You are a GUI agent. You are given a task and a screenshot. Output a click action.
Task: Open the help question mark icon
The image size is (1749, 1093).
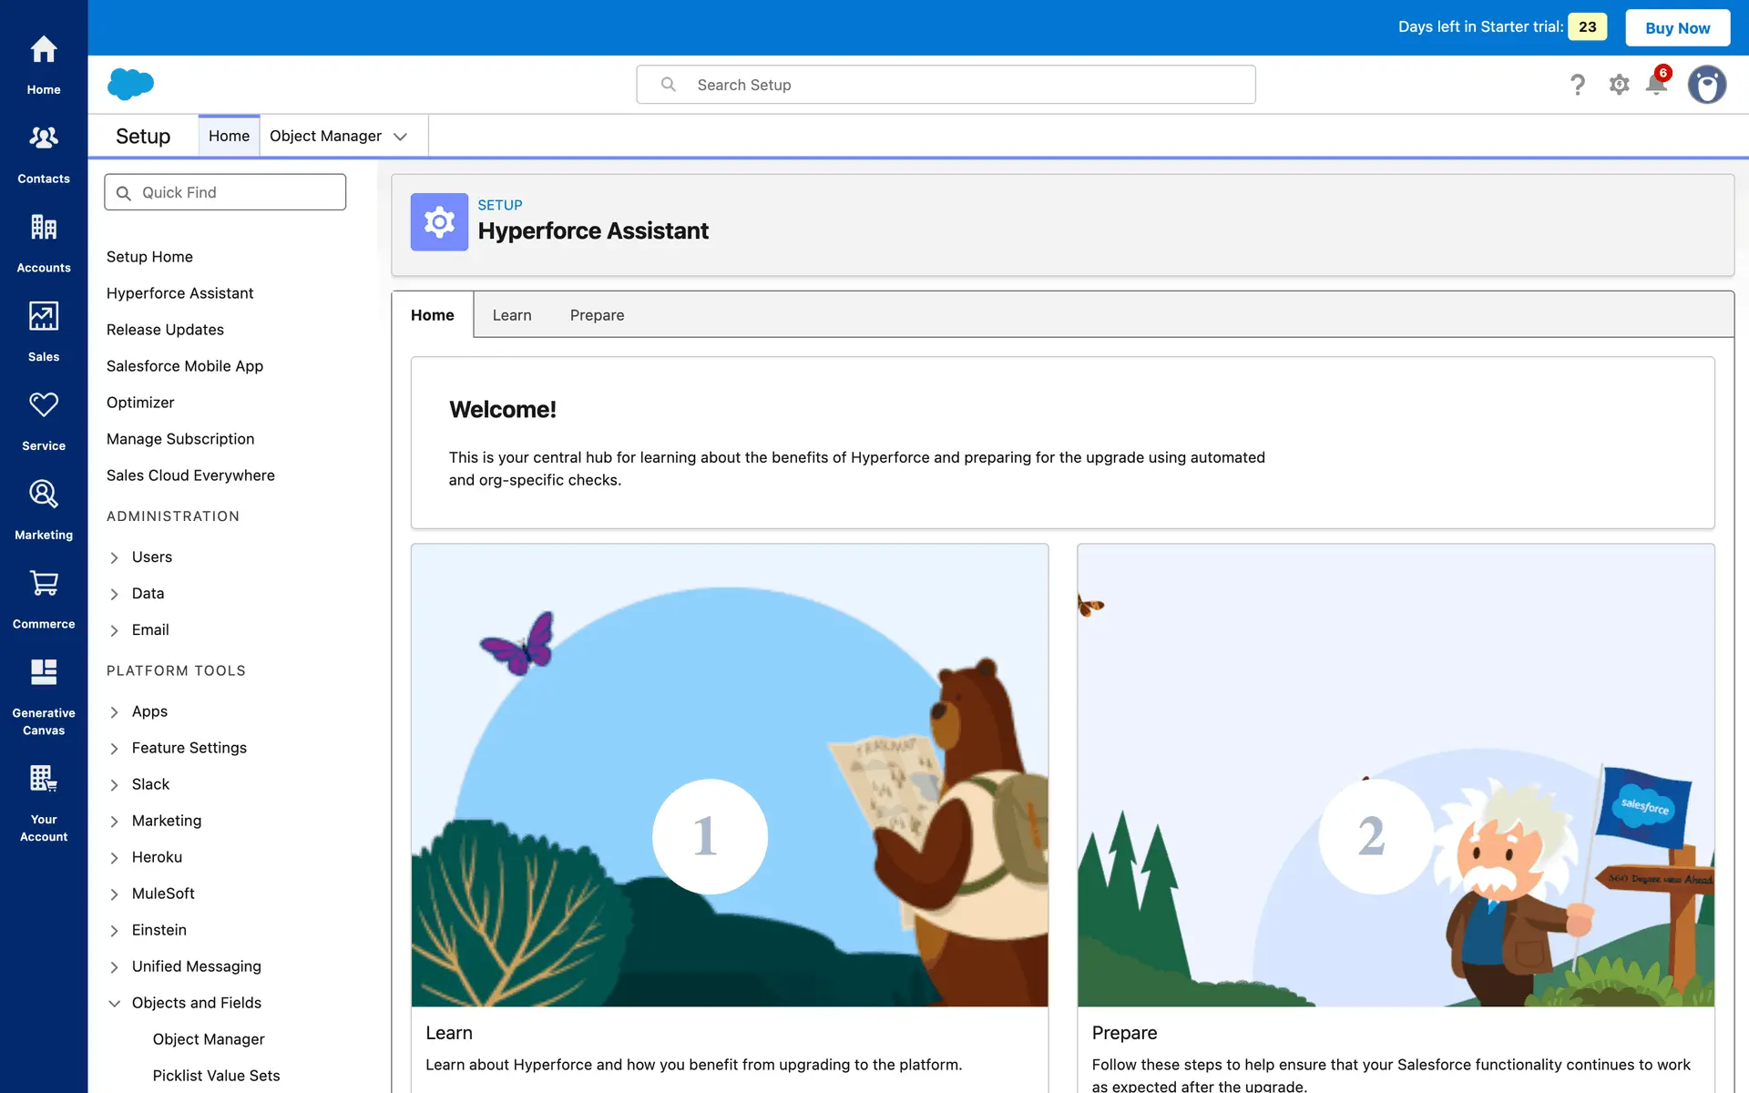click(1578, 85)
